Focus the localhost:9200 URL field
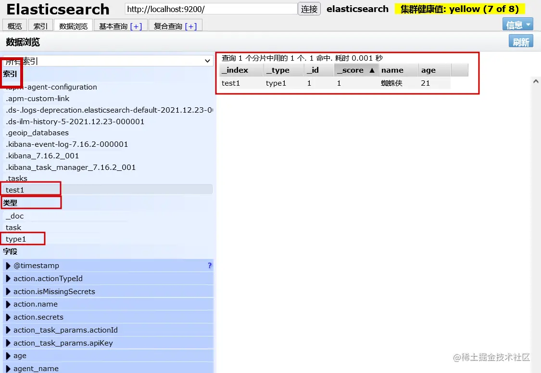This screenshot has height=373, width=541. [211, 9]
